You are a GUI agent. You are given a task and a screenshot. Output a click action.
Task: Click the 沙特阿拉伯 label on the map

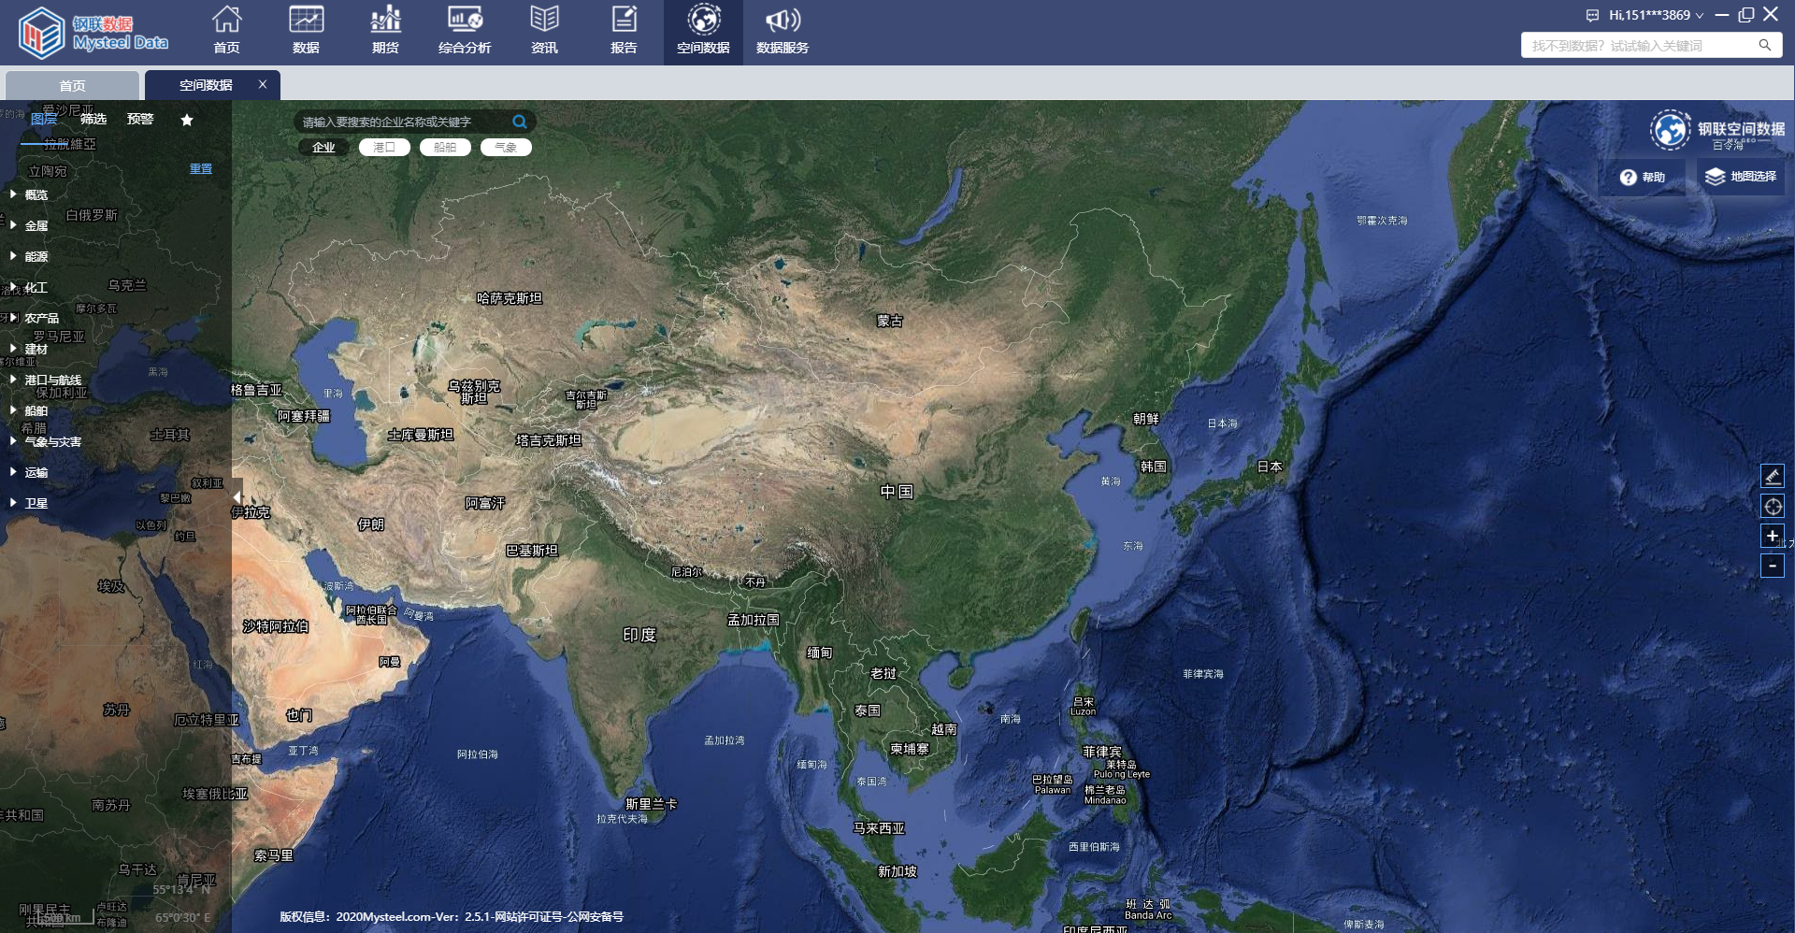click(x=276, y=626)
